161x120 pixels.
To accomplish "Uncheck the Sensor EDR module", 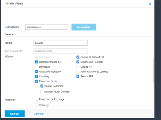I will click(x=78, y=76).
